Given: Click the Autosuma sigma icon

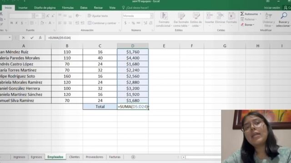Looking at the screenshot, I should tap(242, 14).
